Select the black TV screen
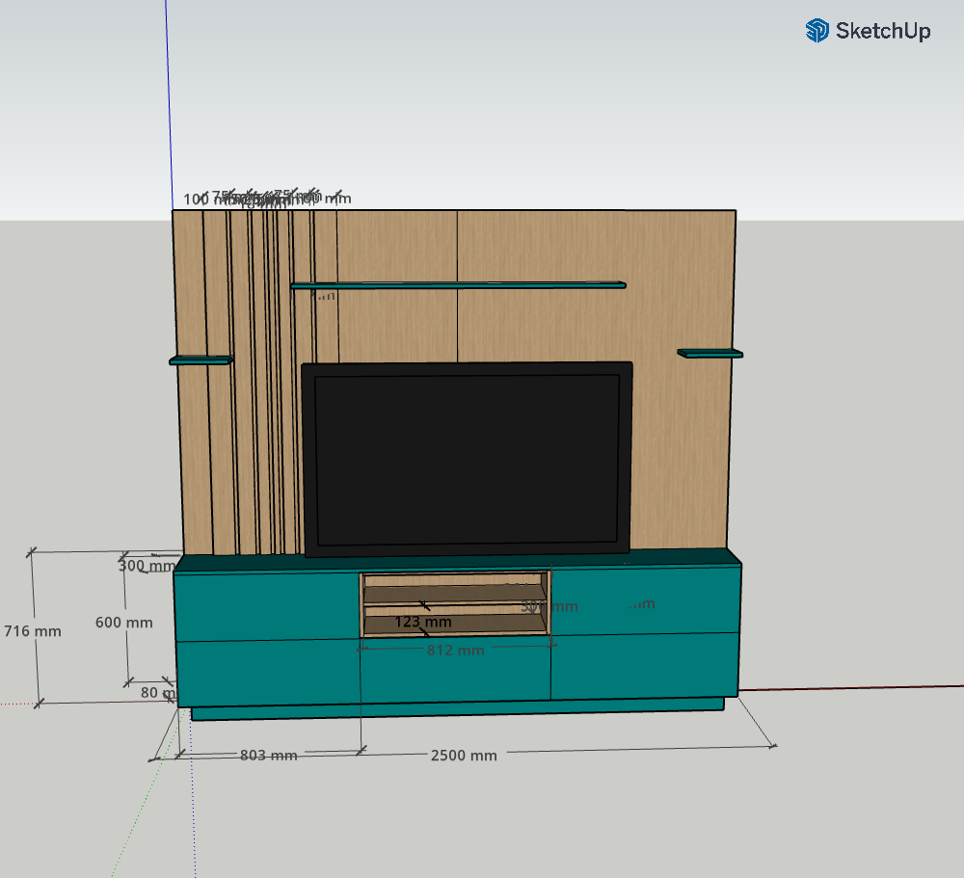 coord(468,459)
